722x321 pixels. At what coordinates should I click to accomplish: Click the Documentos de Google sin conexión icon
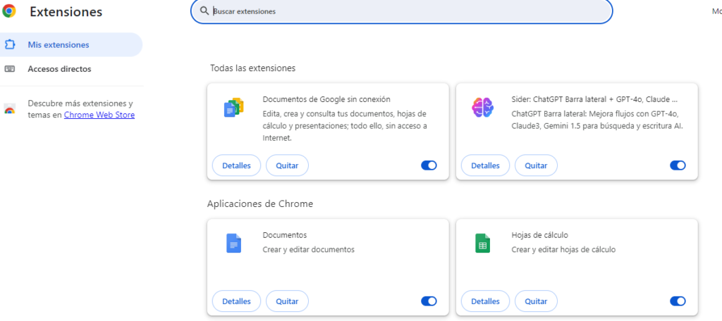[234, 107]
